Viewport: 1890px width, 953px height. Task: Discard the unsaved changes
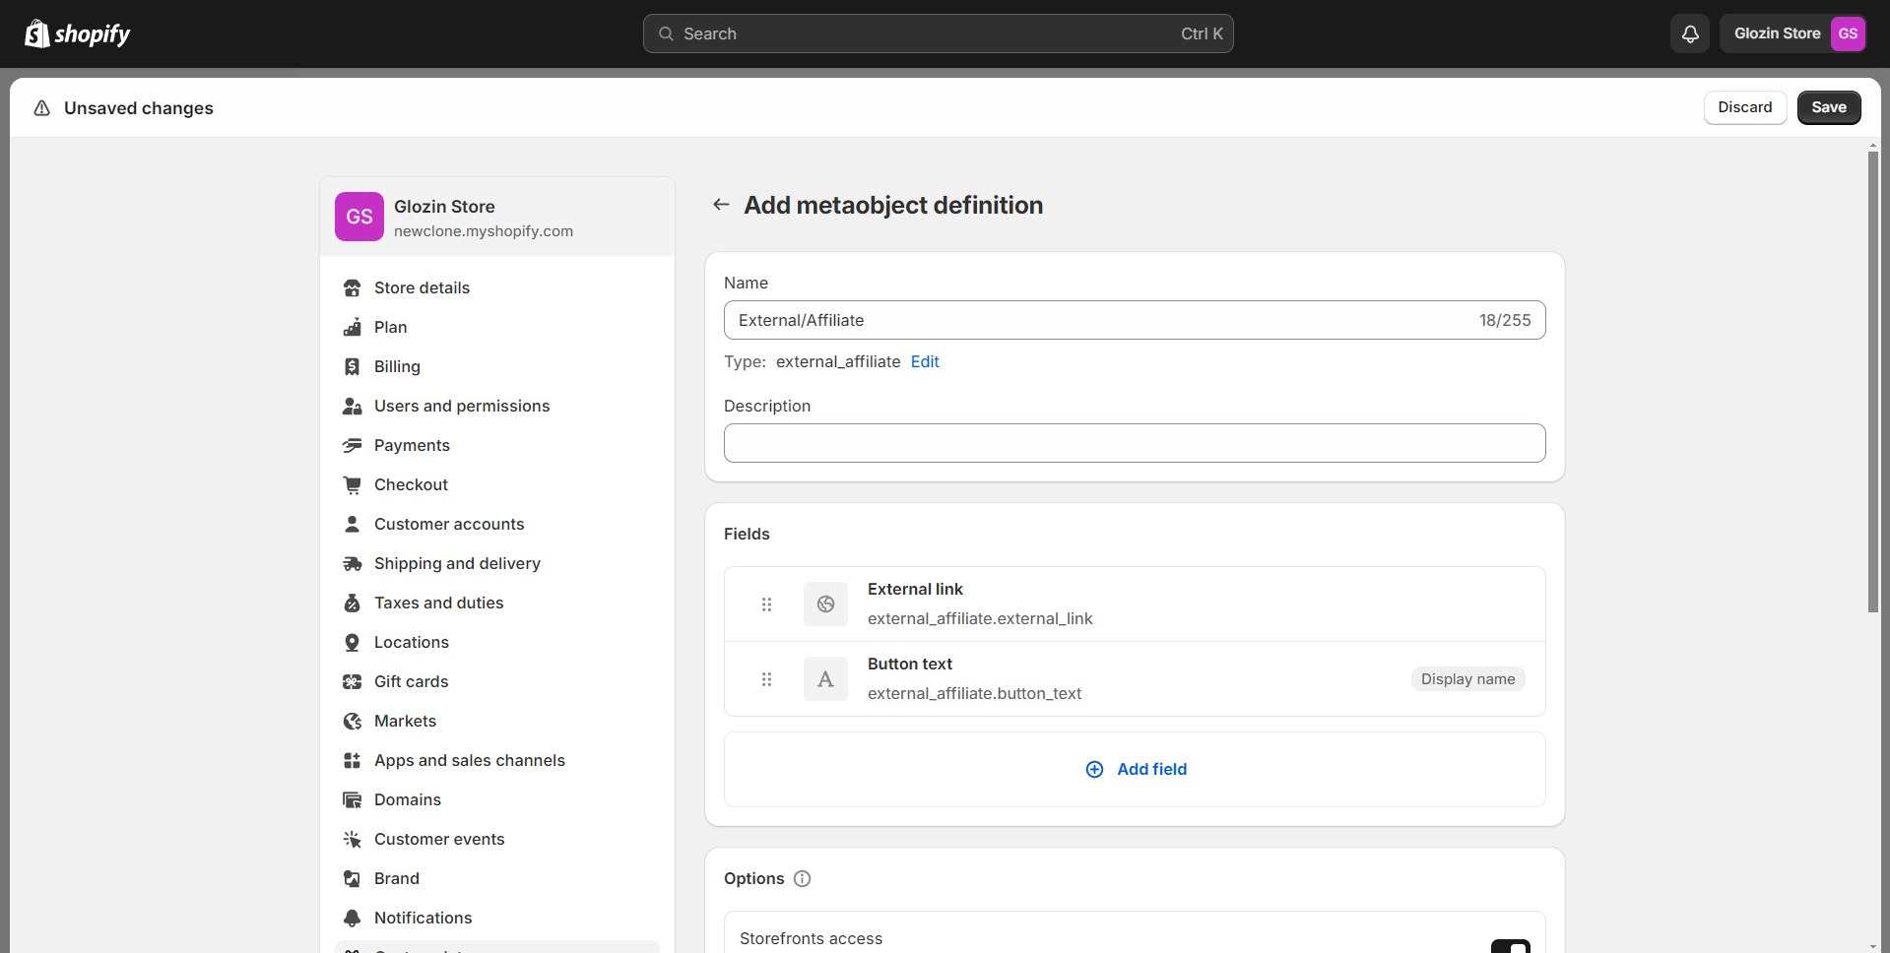pos(1744,107)
